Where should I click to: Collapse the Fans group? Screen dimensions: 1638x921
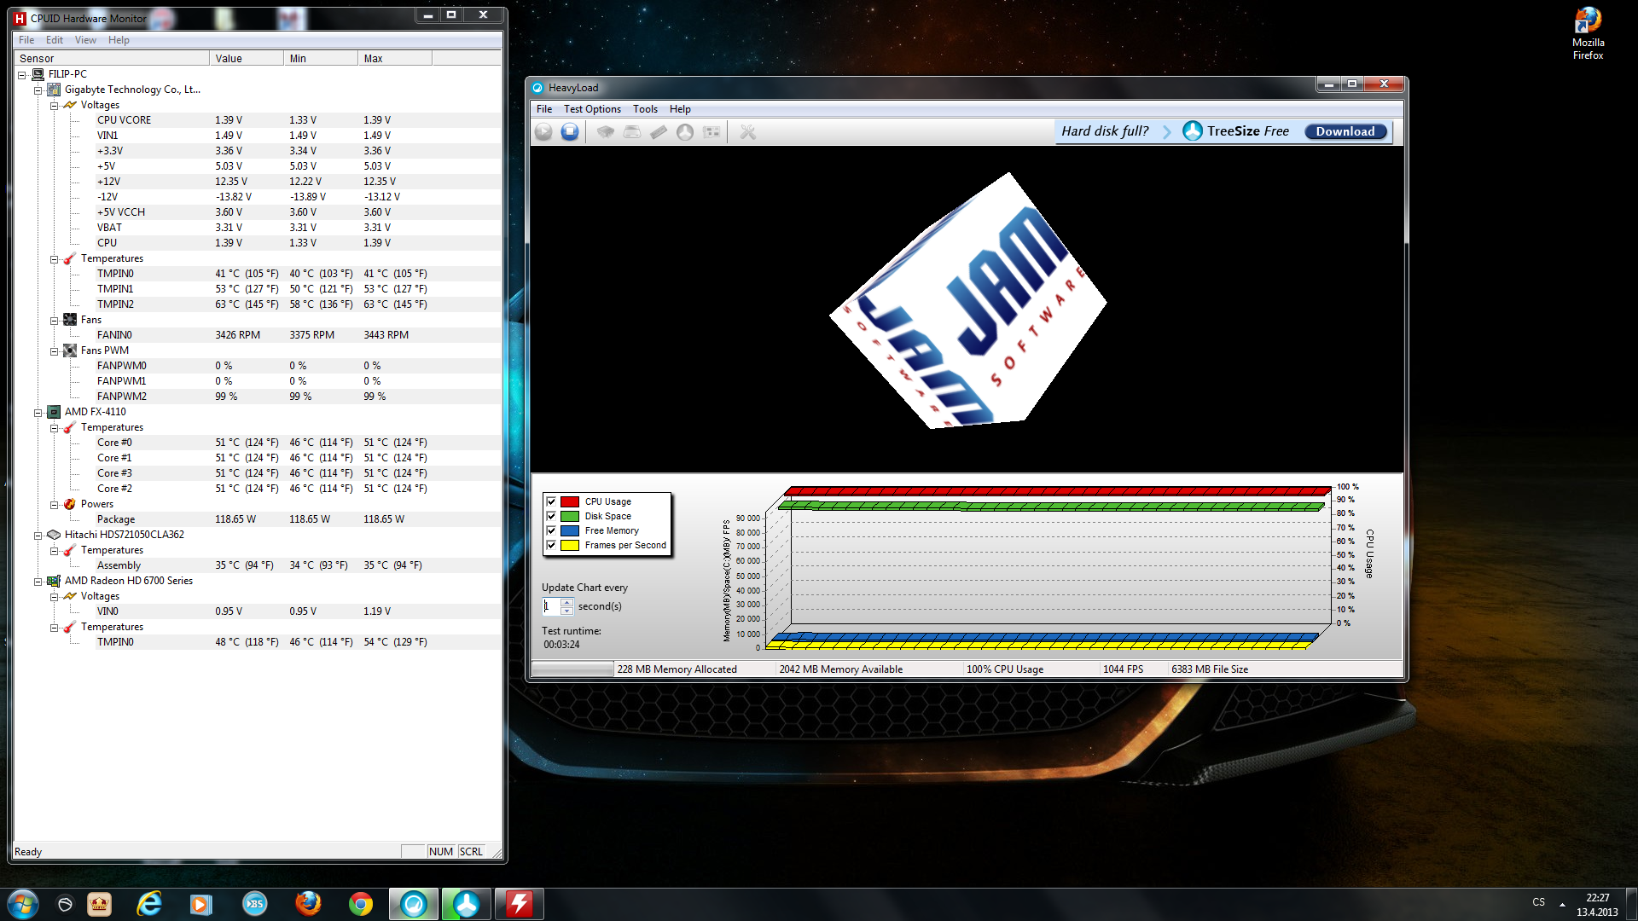[54, 321]
